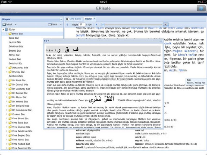Click the folder icon of On Yedinci Söz

pyautogui.click(x=10, y=102)
